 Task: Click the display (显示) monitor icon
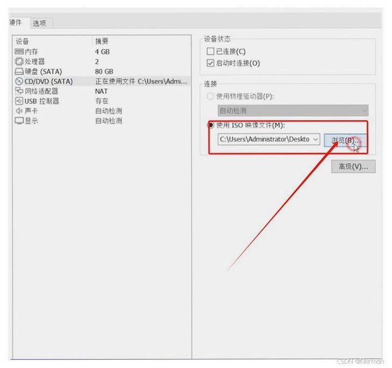click(19, 121)
